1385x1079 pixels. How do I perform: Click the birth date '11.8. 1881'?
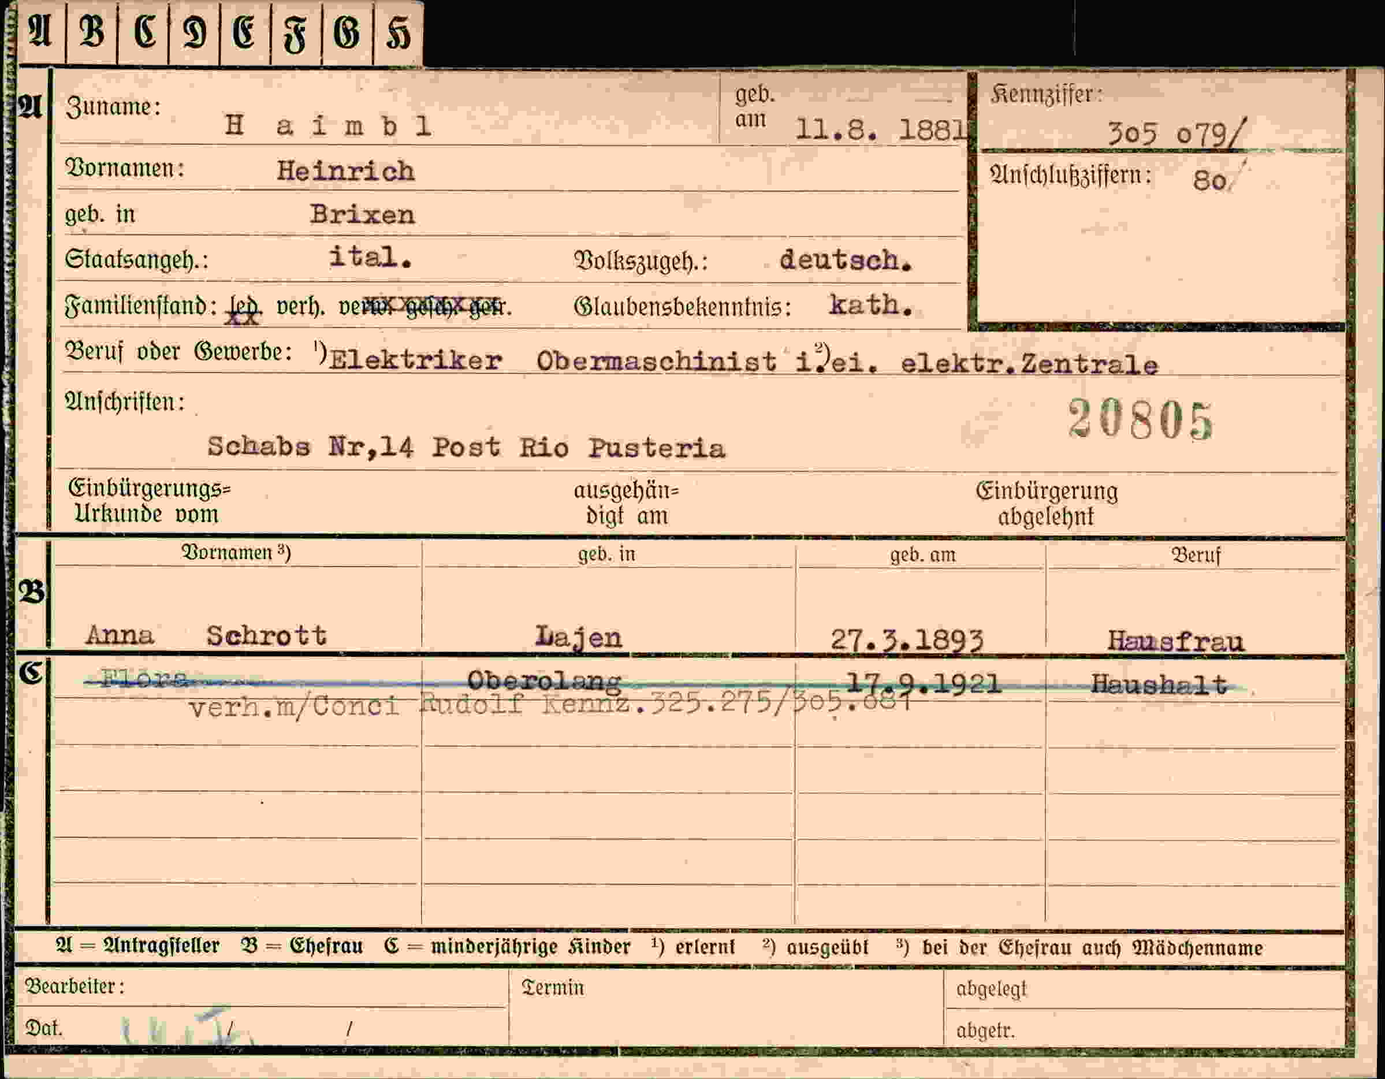click(881, 130)
